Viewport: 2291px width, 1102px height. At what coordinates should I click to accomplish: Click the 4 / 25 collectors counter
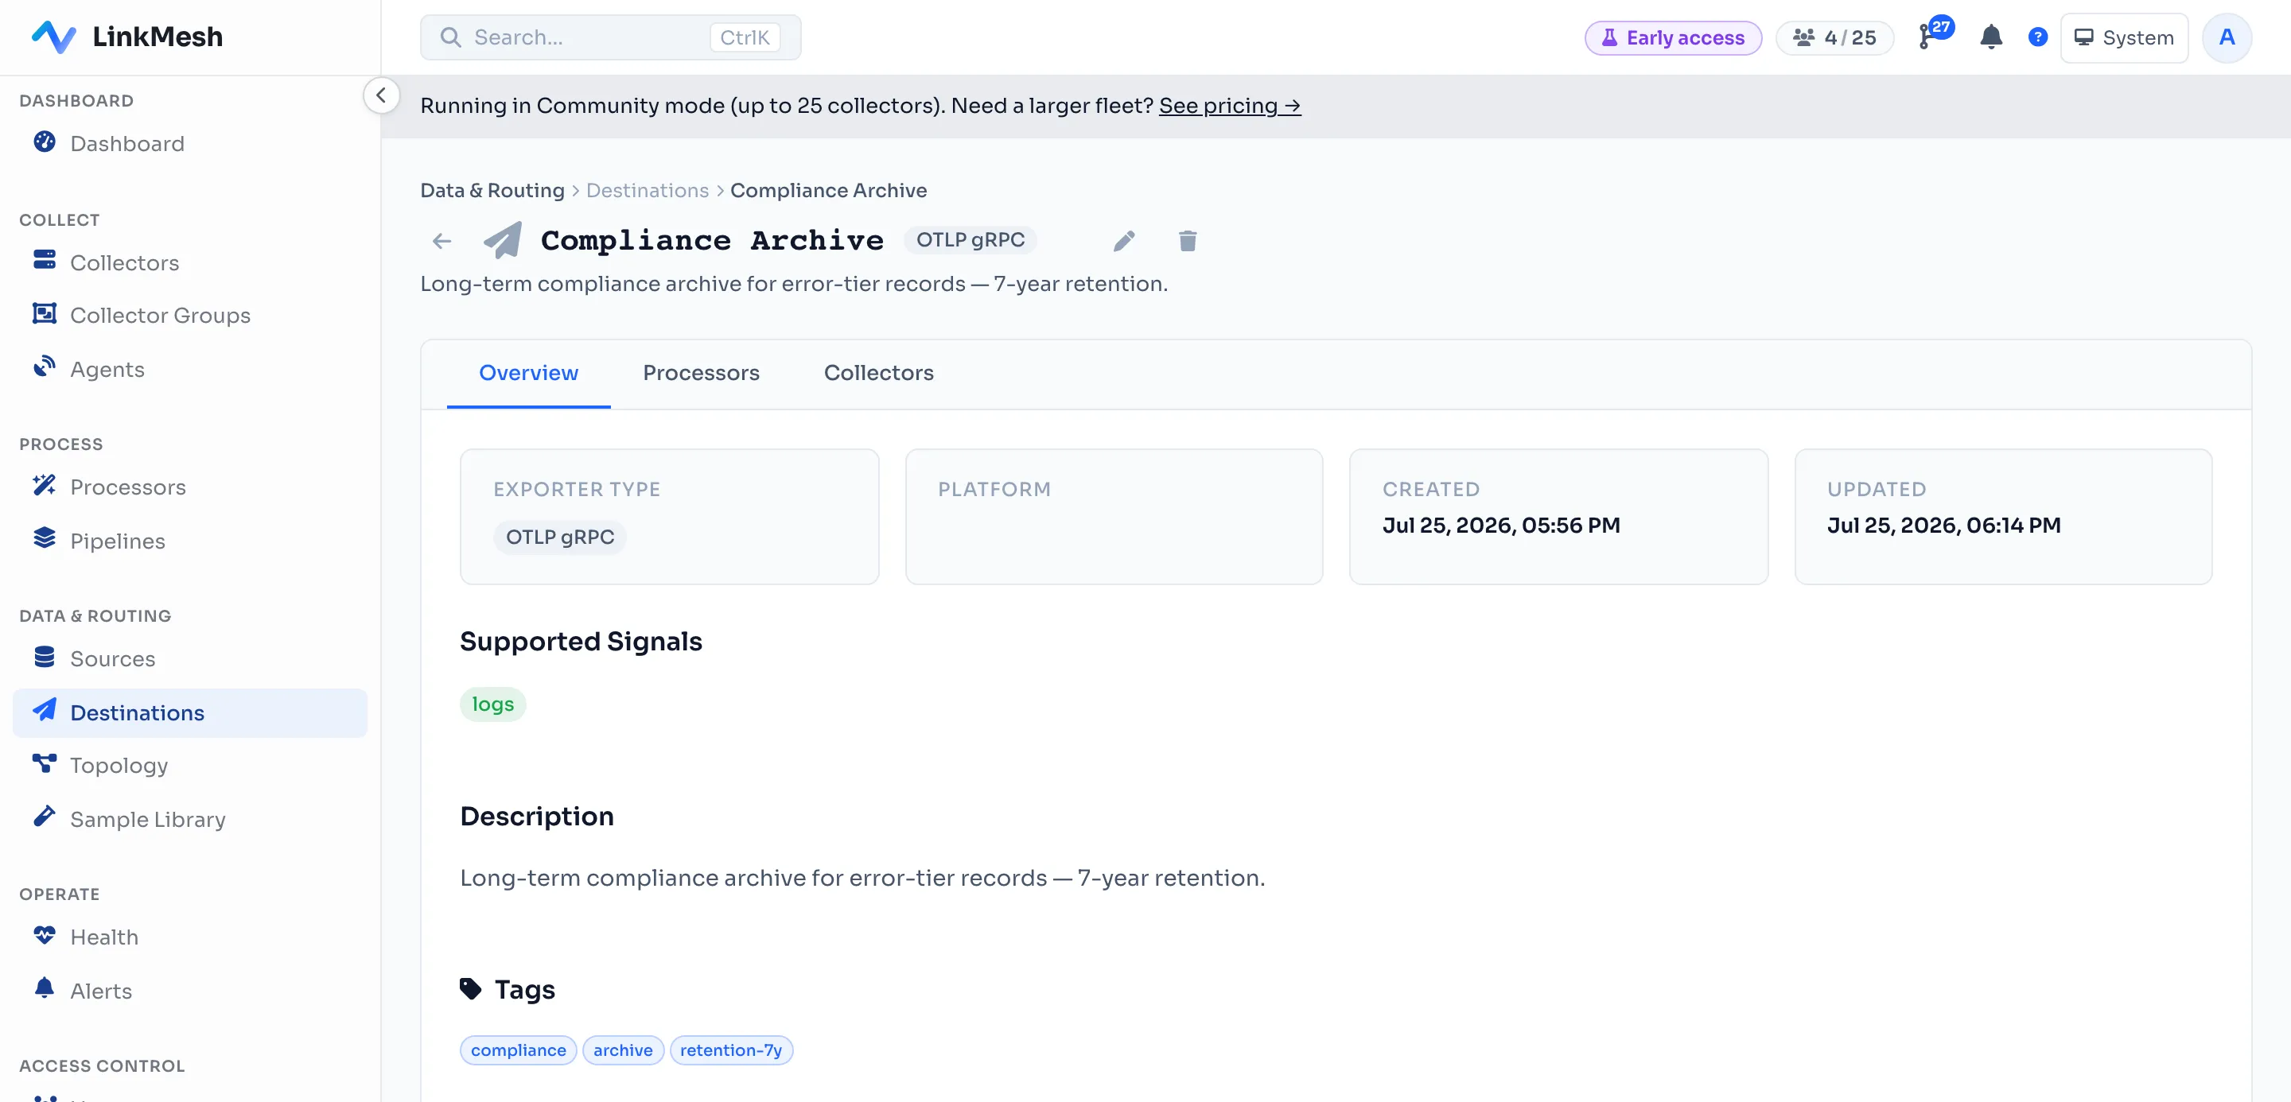(x=1834, y=37)
